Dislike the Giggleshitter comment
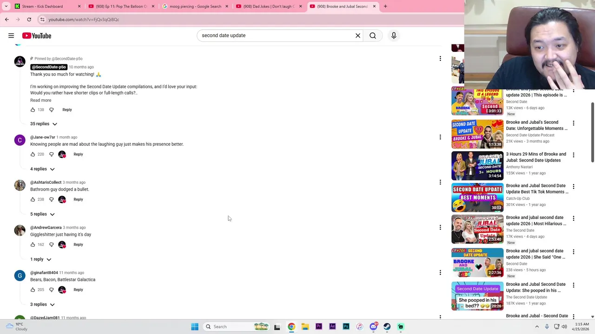595x334 pixels. [x=52, y=244]
